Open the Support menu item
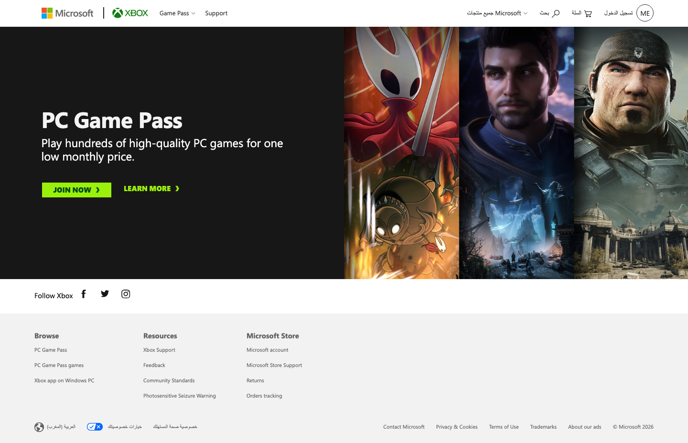This screenshot has height=443, width=688. (216, 13)
